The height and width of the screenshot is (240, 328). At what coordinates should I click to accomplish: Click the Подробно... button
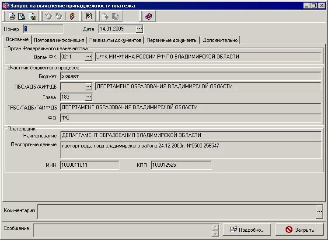coord(247,230)
